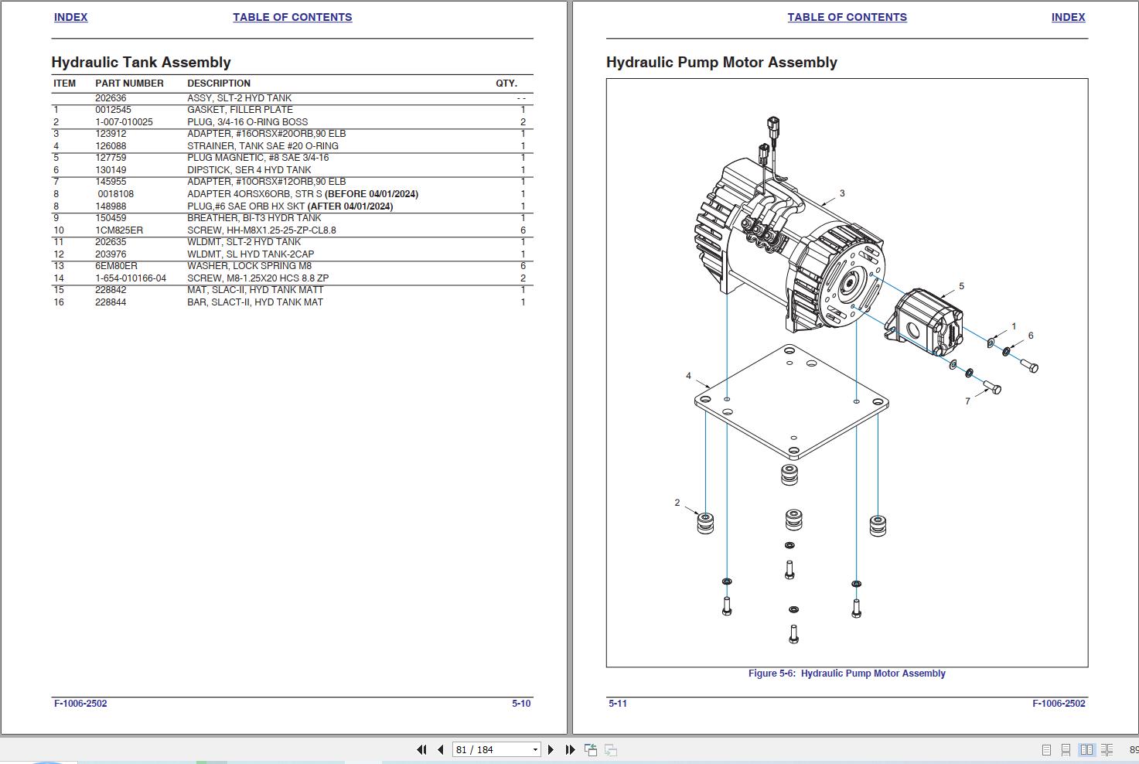Screen dimensions: 1139x764
Task: Click DIPSTICK, SER 4 HYD TANK
Action: [x=249, y=170]
